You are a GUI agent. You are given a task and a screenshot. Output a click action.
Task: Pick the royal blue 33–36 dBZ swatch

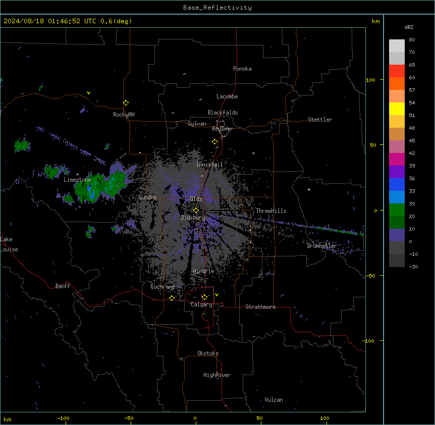click(397, 184)
